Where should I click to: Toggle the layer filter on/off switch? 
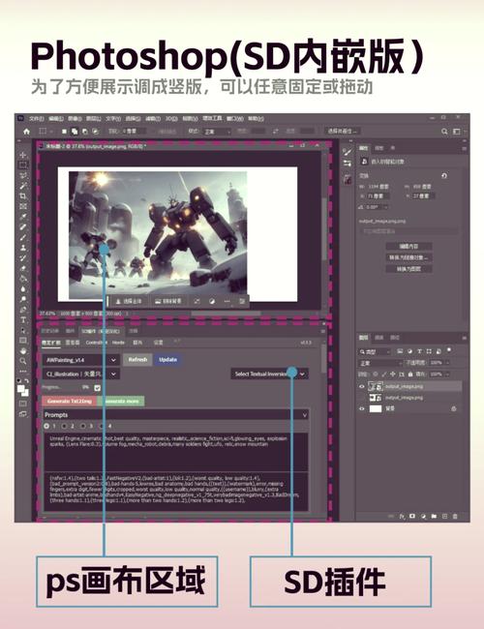pyautogui.click(x=449, y=350)
